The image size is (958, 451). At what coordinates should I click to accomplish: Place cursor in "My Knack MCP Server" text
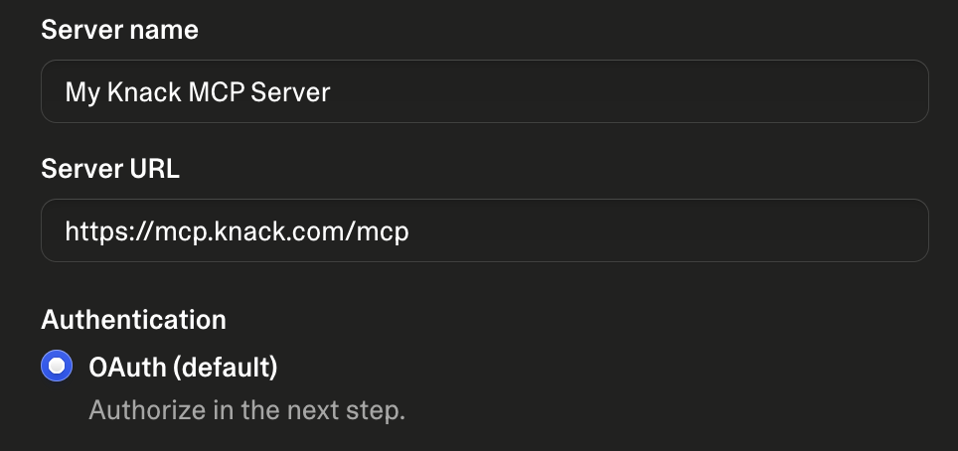coord(198,92)
